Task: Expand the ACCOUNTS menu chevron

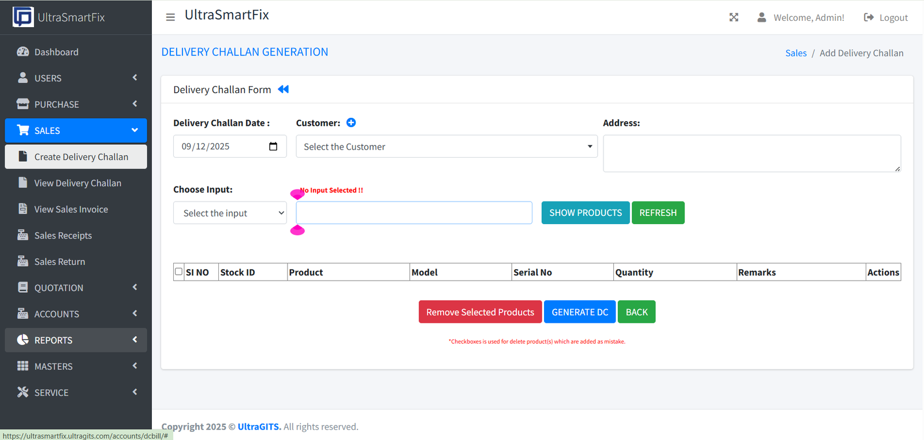Action: [x=135, y=314]
